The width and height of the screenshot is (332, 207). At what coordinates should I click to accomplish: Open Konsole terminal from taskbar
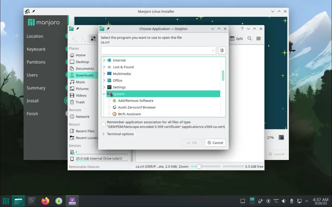coord(32,201)
